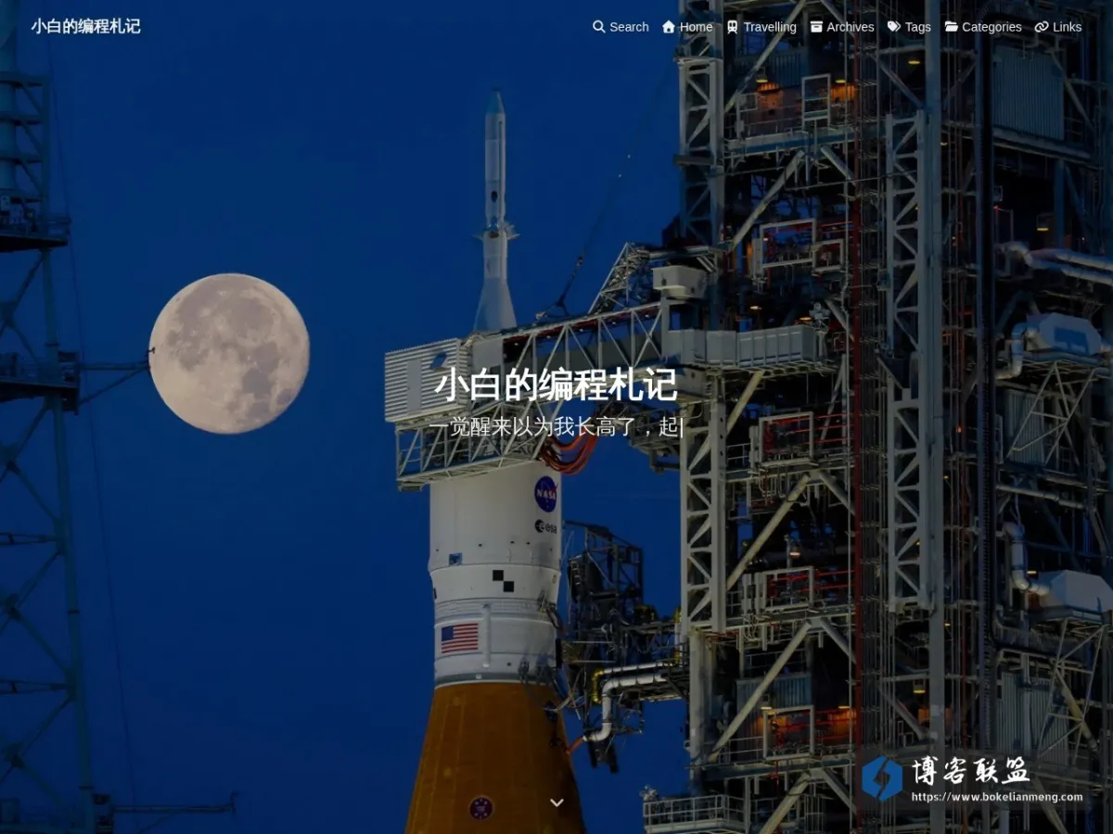Open the 小白的编程札记 site title in the navigation bar
The image size is (1113, 834).
point(86,26)
